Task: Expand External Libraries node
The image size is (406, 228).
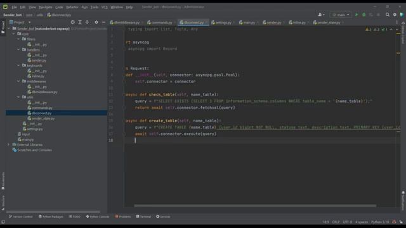Action: pos(9,145)
